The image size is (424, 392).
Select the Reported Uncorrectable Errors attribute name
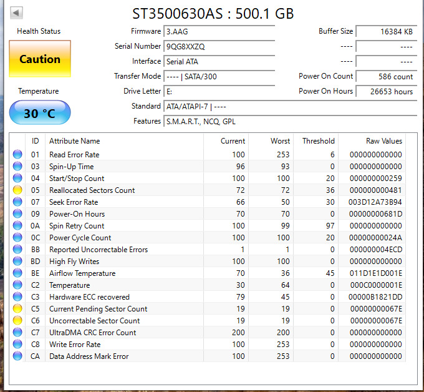(99, 250)
